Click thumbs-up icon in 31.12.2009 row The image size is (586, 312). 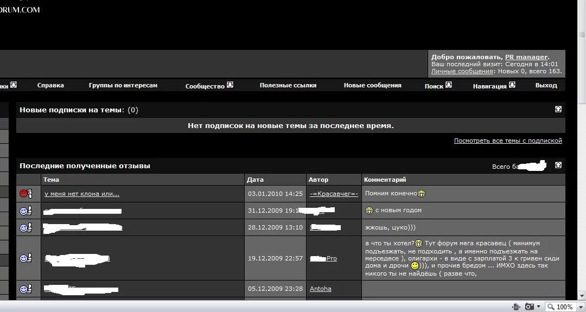tap(26, 211)
